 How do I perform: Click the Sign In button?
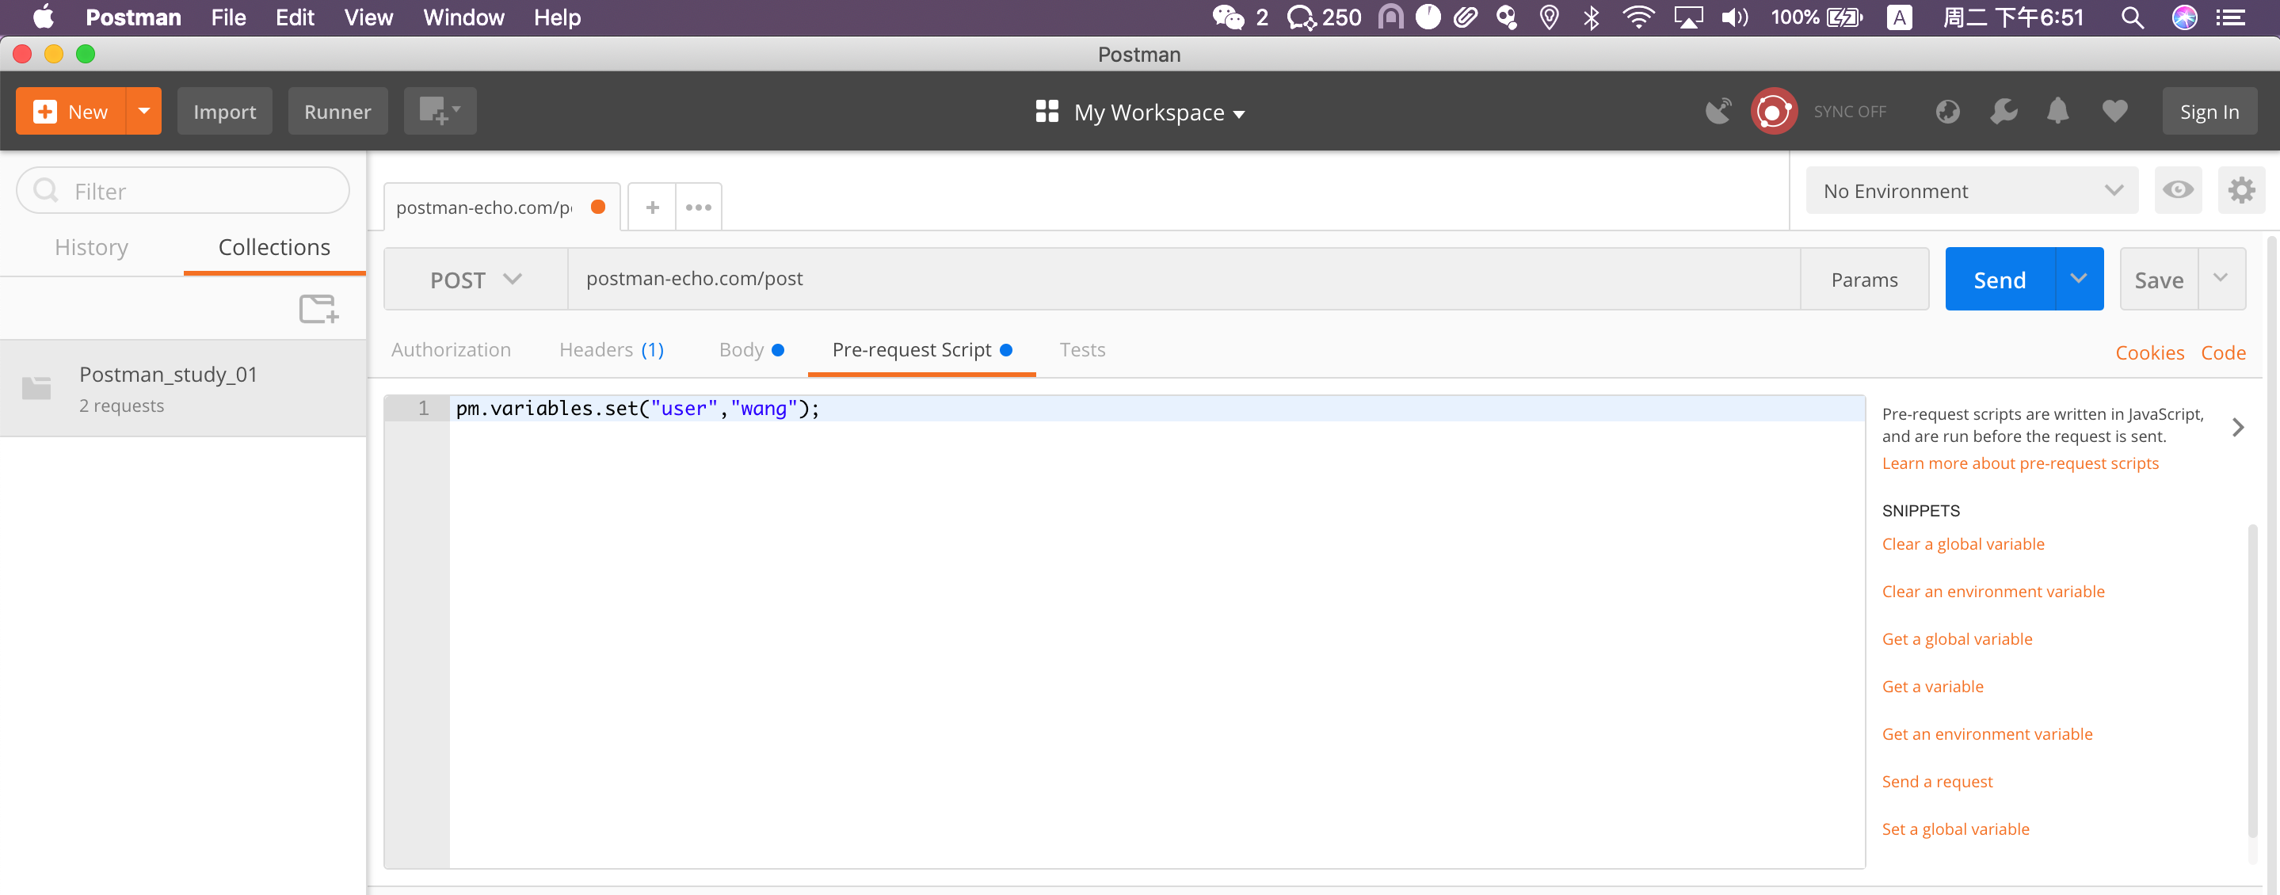pos(2209,112)
